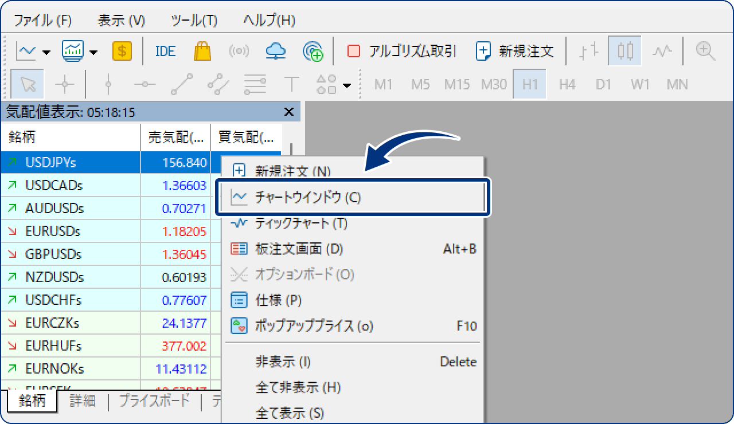Switch to the 銘柄 tab
The width and height of the screenshot is (734, 424).
click(32, 401)
